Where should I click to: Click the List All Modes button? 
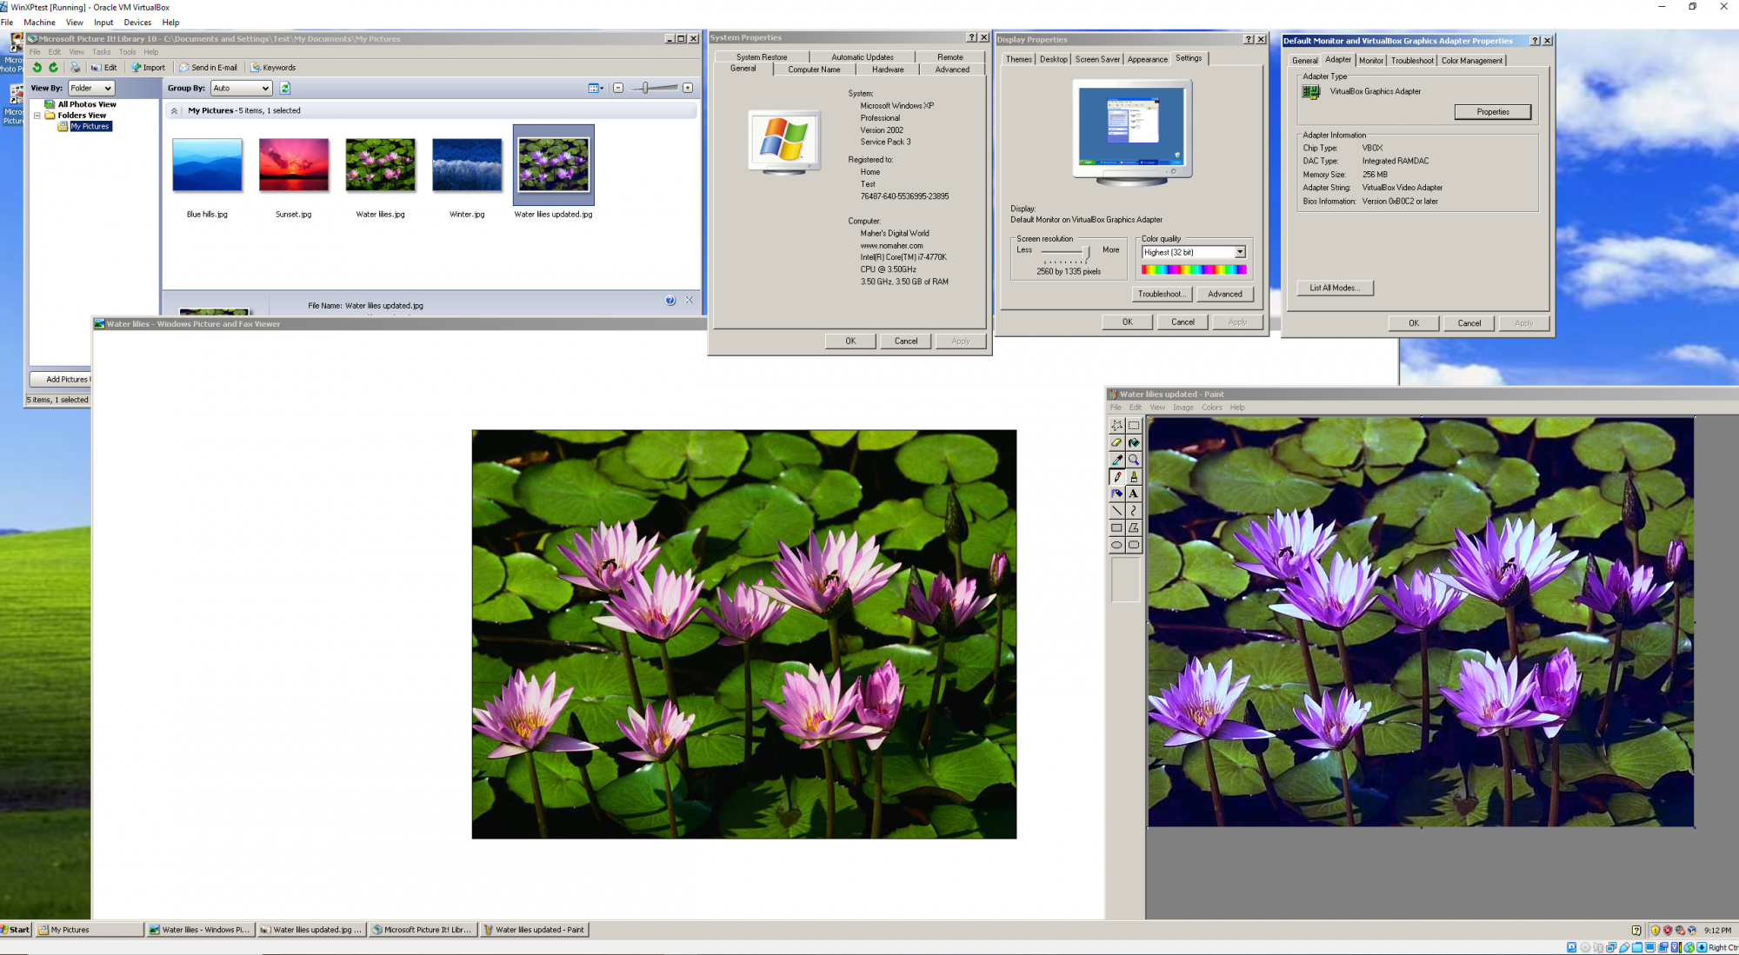1334,288
